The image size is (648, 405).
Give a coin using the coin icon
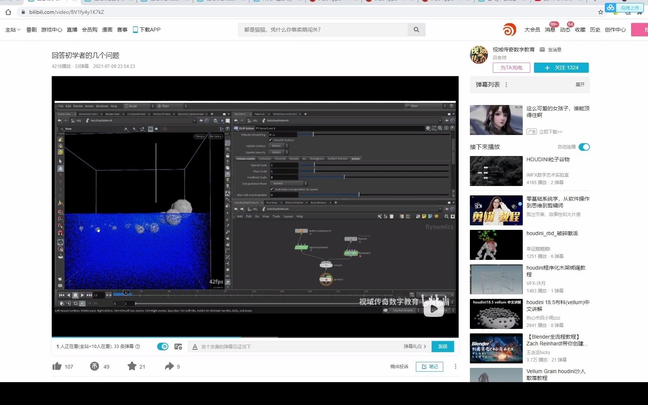(x=94, y=366)
